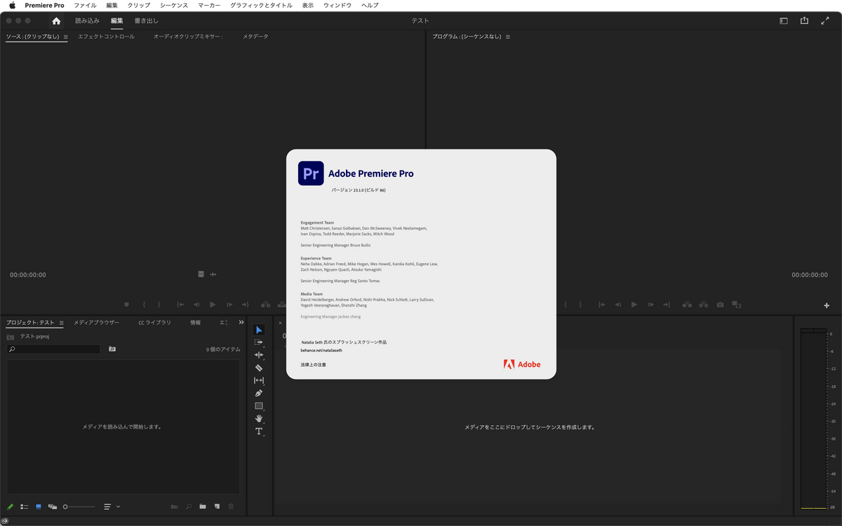Mark In point in Source monitor
This screenshot has width=842, height=526.
coord(143,304)
